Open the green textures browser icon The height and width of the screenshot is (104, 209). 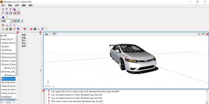click(35, 29)
